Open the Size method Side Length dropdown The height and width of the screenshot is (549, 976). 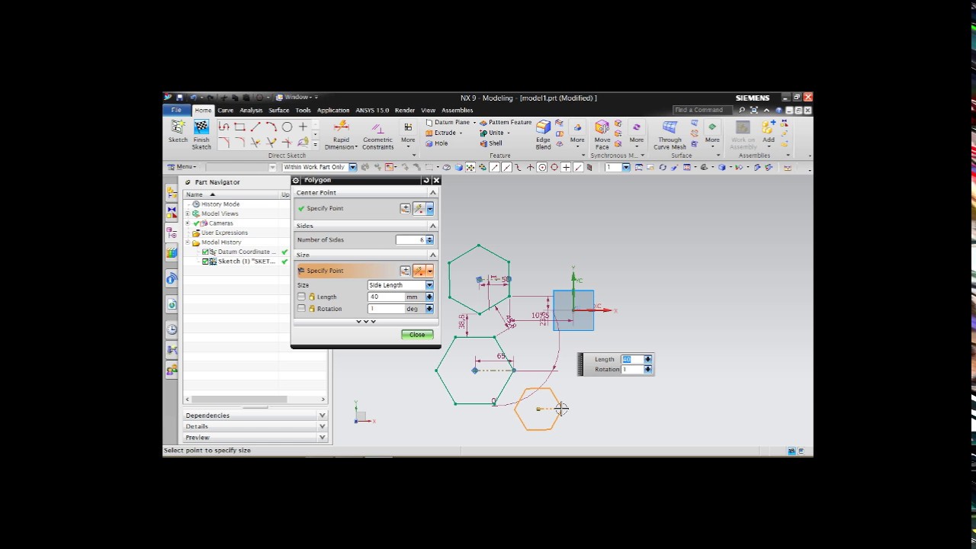[429, 285]
